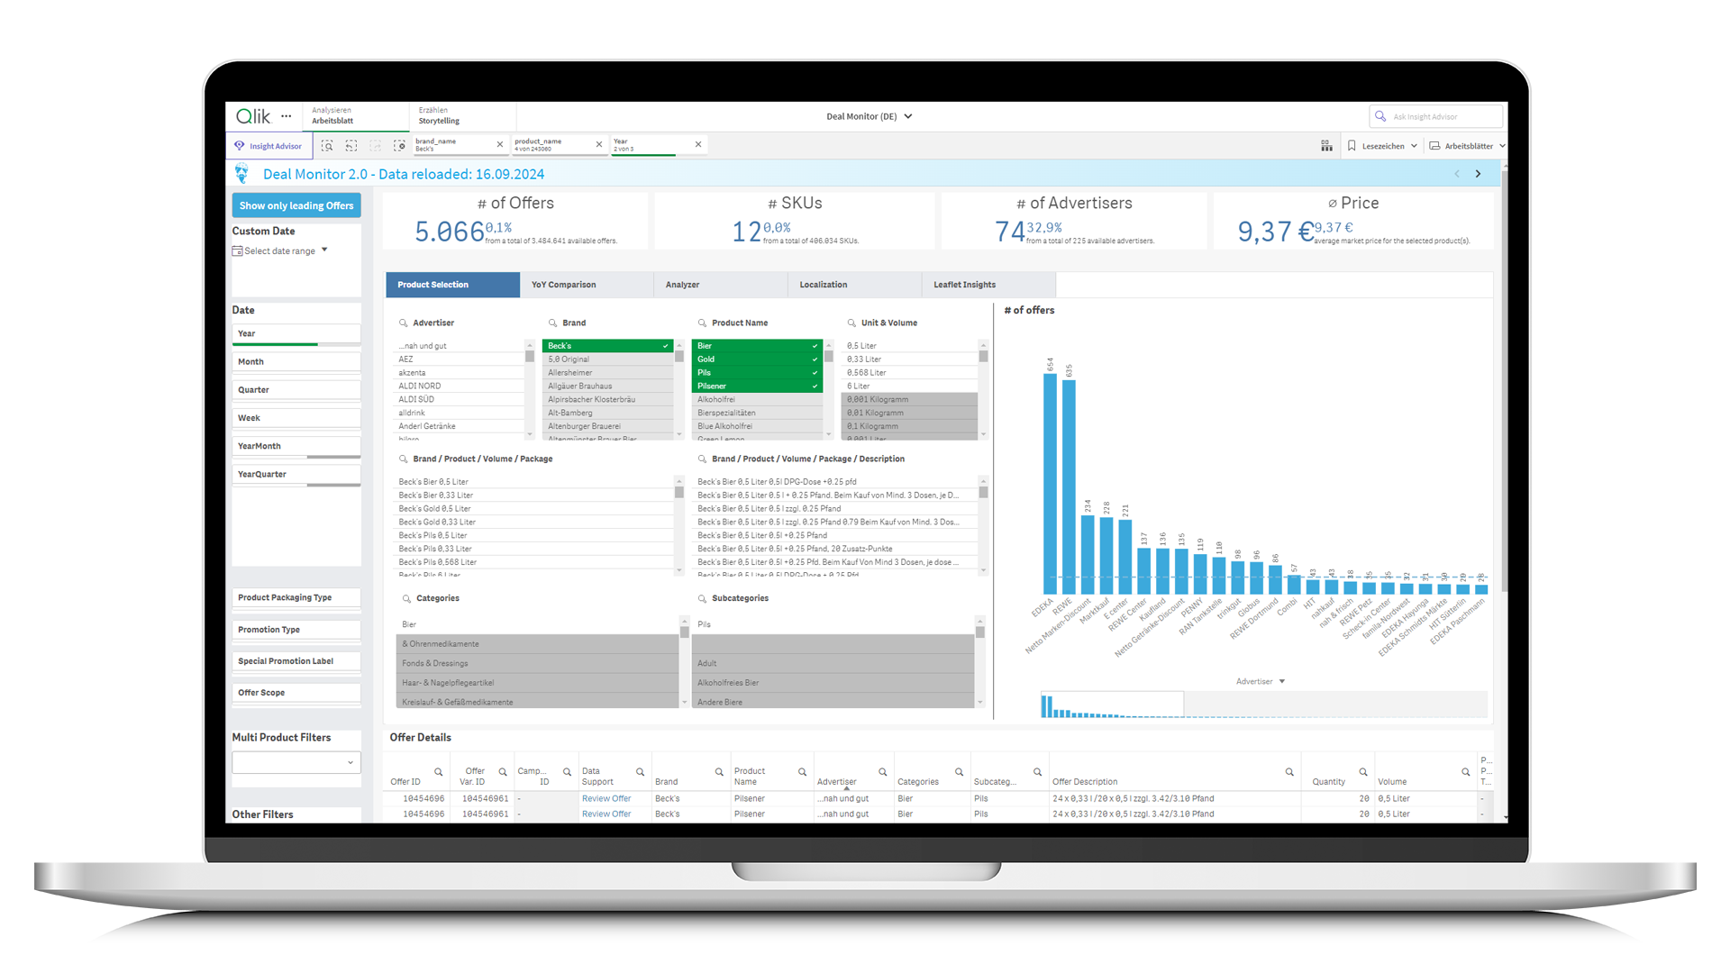Image resolution: width=1730 pixels, height=973 pixels.
Task: Select 0,33 Liter in Unit & Volume
Action: tap(909, 359)
